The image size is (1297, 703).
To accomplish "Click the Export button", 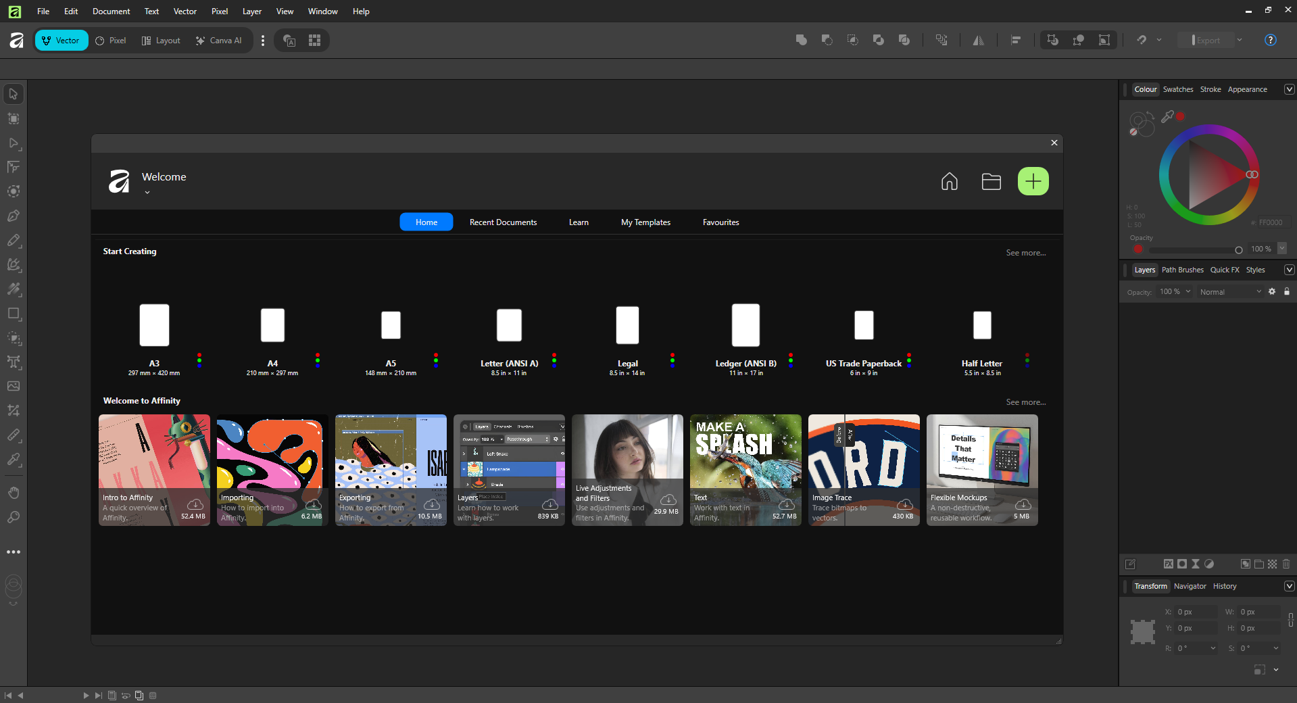I will [x=1206, y=41].
